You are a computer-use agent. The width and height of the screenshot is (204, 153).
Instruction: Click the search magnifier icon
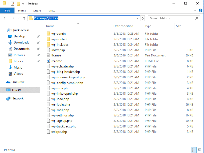pyautogui.click(x=197, y=18)
